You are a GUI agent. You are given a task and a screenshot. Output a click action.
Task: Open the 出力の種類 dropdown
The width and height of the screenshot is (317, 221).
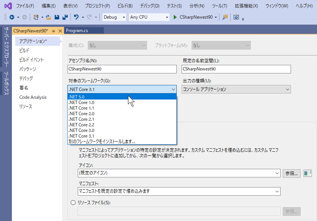(236, 89)
